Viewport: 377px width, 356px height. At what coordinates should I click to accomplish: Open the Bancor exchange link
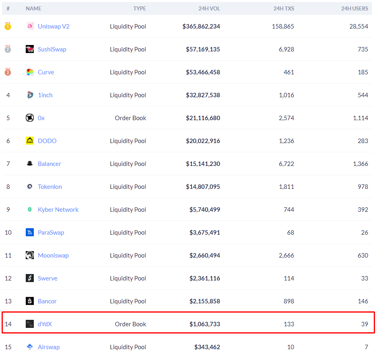pyautogui.click(x=47, y=301)
